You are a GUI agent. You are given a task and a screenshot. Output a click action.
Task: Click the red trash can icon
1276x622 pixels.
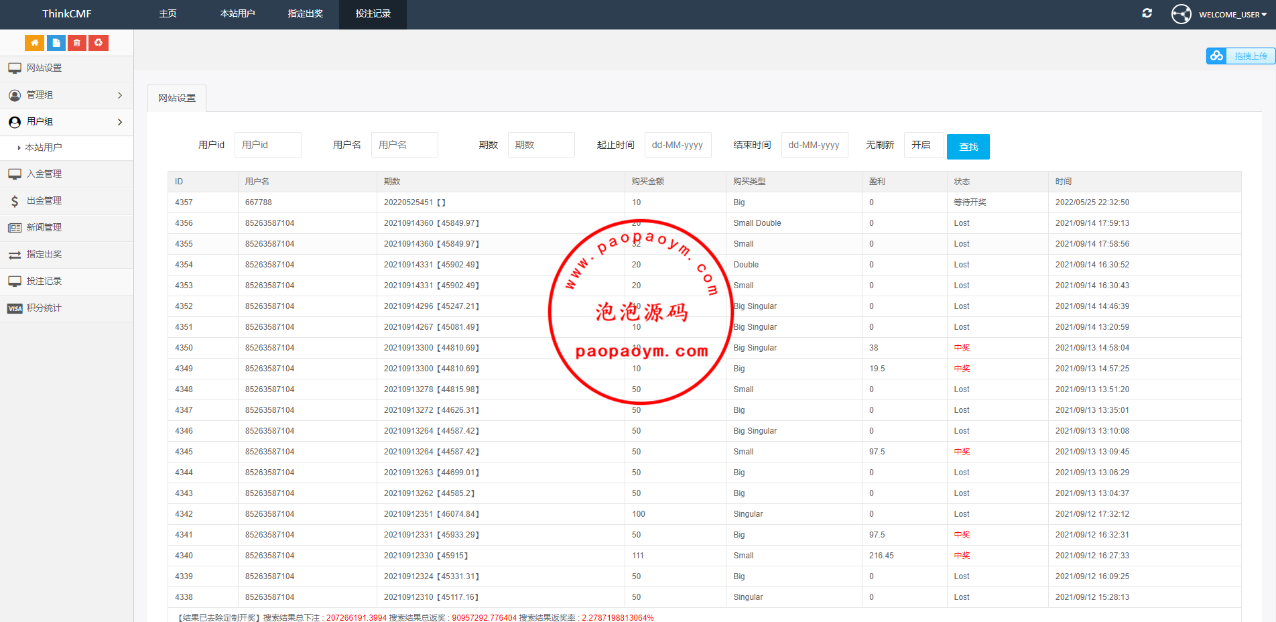click(x=77, y=43)
